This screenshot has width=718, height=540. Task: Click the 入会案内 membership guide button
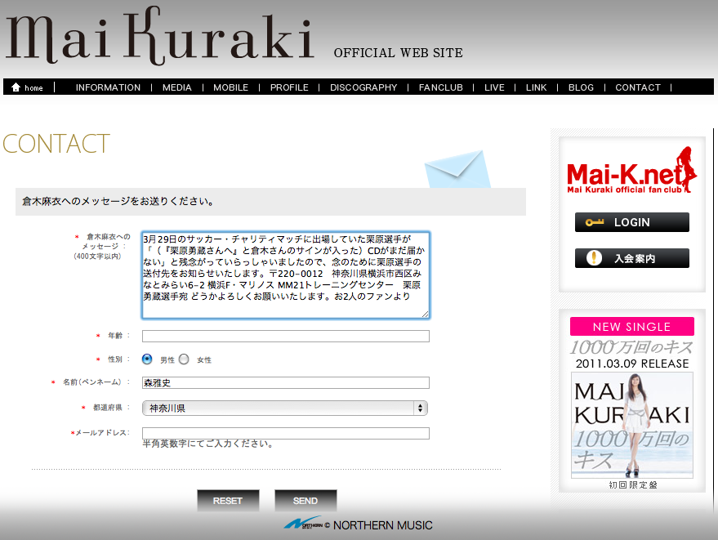[x=632, y=258]
